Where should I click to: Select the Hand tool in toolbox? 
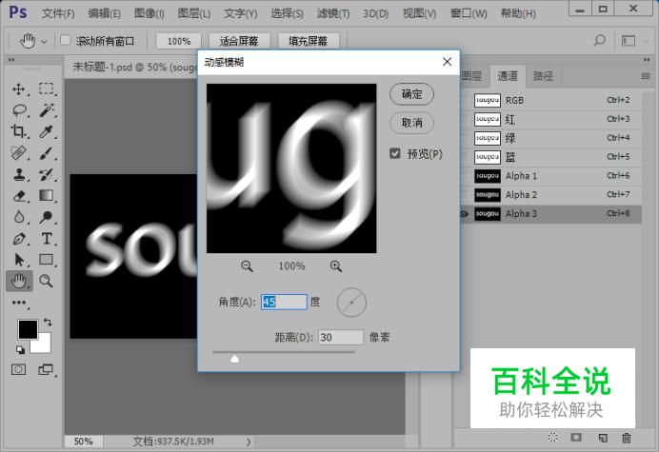pyautogui.click(x=19, y=281)
